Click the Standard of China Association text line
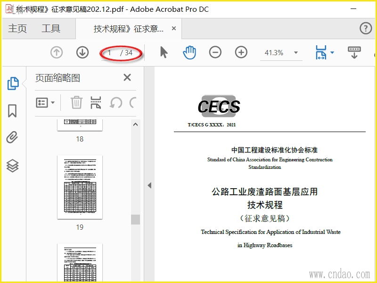 click(270, 159)
